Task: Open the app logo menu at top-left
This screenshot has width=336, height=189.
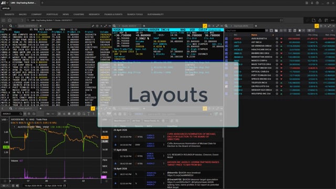Action: point(4,3)
